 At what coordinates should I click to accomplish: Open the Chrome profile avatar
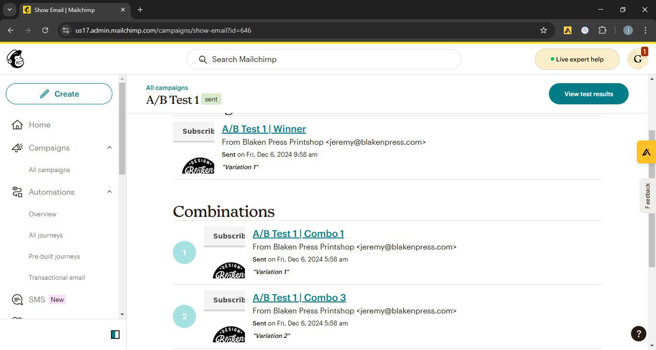(628, 30)
